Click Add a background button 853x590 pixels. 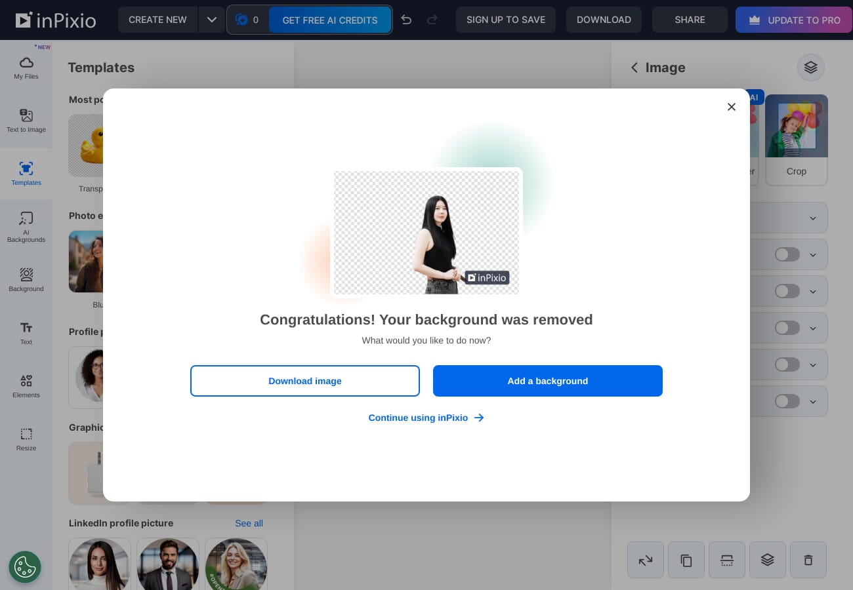point(547,381)
